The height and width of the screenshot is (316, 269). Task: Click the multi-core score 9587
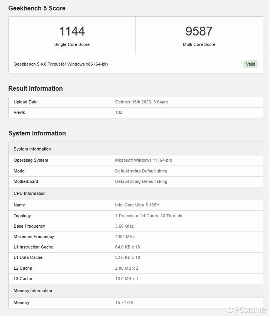pyautogui.click(x=199, y=31)
